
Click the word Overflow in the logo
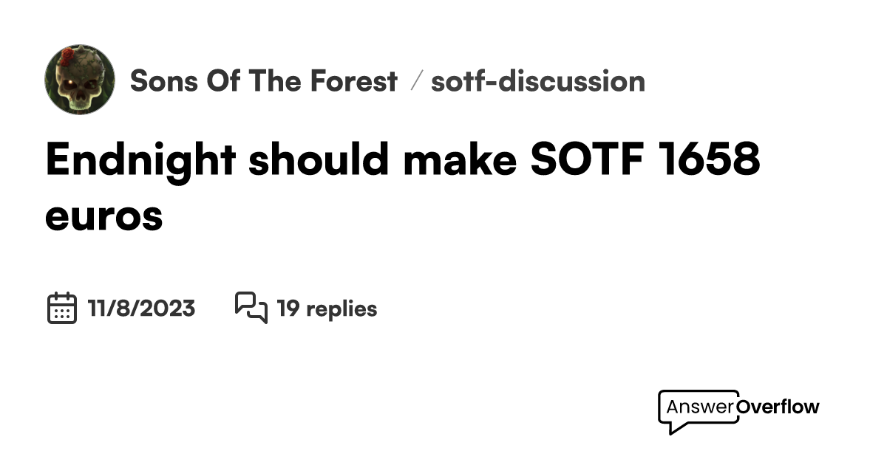pyautogui.click(x=778, y=406)
